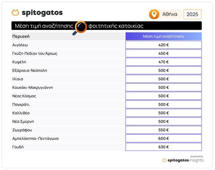Click the spitogatos wordmark at top

[42, 13]
